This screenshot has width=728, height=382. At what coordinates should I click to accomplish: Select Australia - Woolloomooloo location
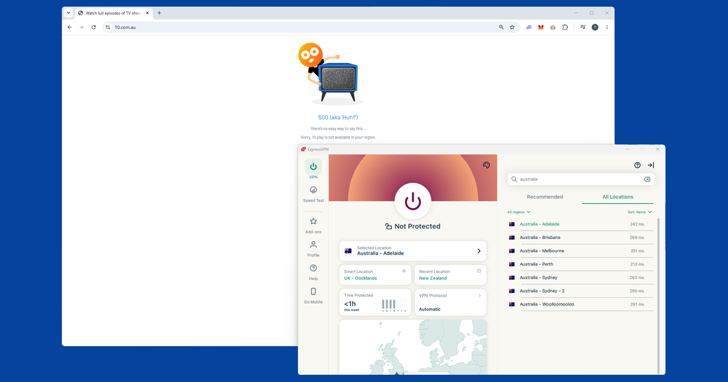tap(581, 304)
